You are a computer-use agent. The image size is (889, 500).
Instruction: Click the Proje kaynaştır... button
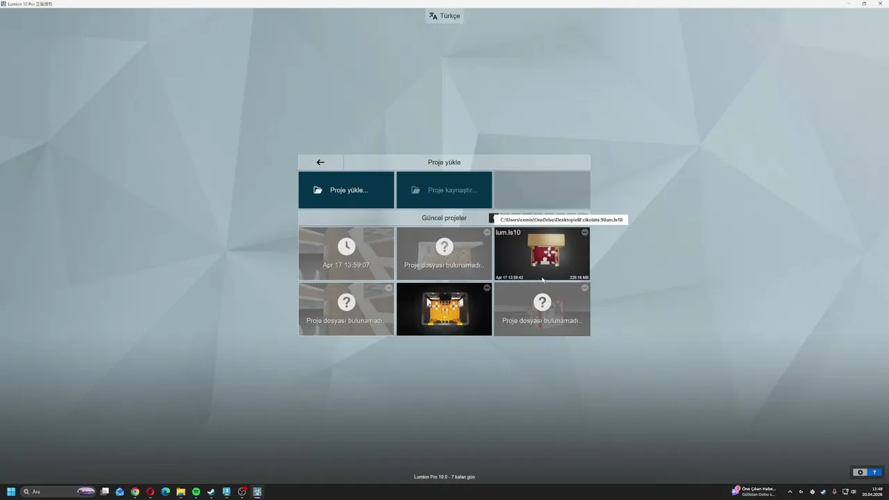point(444,190)
